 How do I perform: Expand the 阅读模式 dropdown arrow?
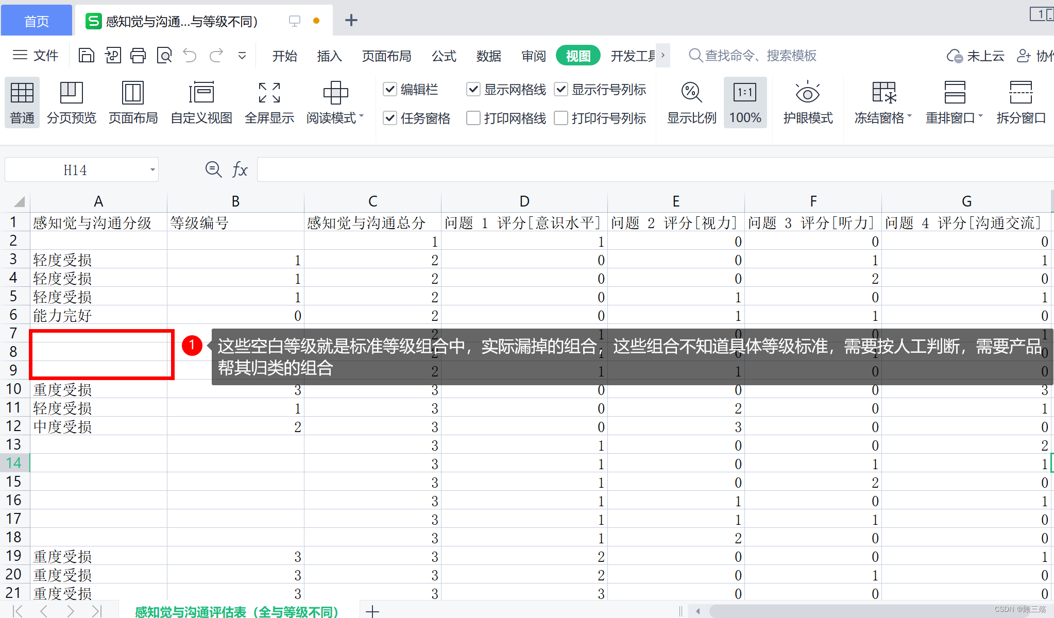[x=362, y=116]
